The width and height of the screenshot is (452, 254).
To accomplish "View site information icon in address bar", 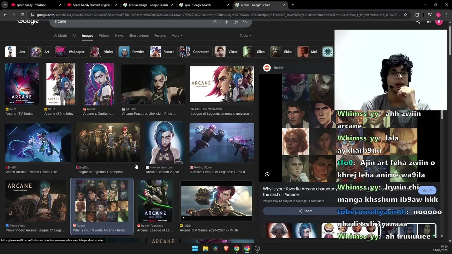I will coord(32,15).
